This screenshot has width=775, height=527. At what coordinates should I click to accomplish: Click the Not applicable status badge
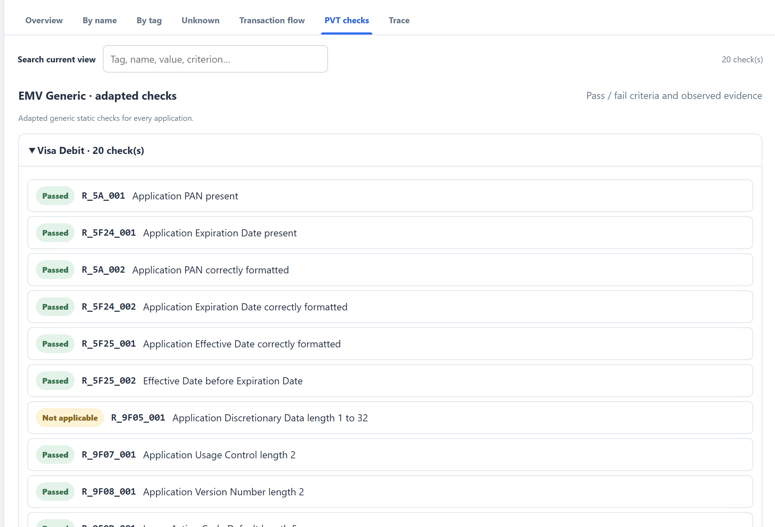click(x=70, y=418)
